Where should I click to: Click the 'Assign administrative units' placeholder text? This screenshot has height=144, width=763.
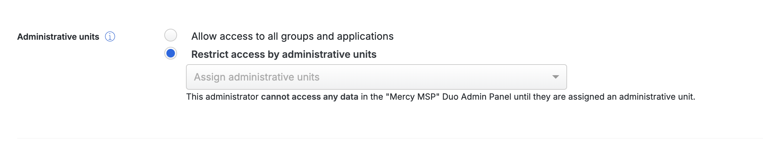(x=256, y=77)
